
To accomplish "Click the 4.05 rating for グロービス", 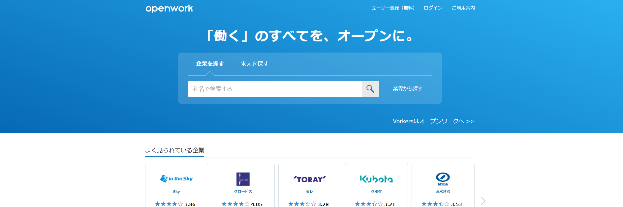I will pos(257,204).
